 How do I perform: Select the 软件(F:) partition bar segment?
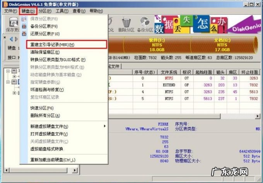click(157, 45)
